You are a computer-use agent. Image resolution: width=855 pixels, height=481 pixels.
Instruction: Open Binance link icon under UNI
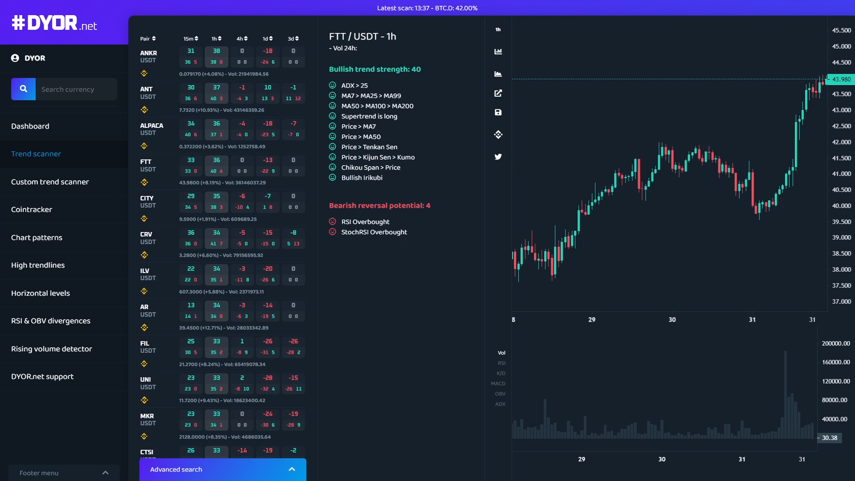click(x=144, y=400)
